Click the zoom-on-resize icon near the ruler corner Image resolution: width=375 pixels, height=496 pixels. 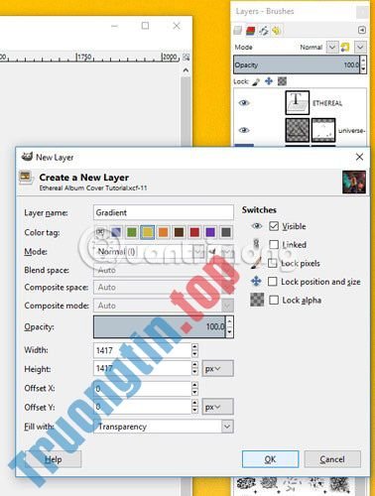pyautogui.click(x=186, y=58)
